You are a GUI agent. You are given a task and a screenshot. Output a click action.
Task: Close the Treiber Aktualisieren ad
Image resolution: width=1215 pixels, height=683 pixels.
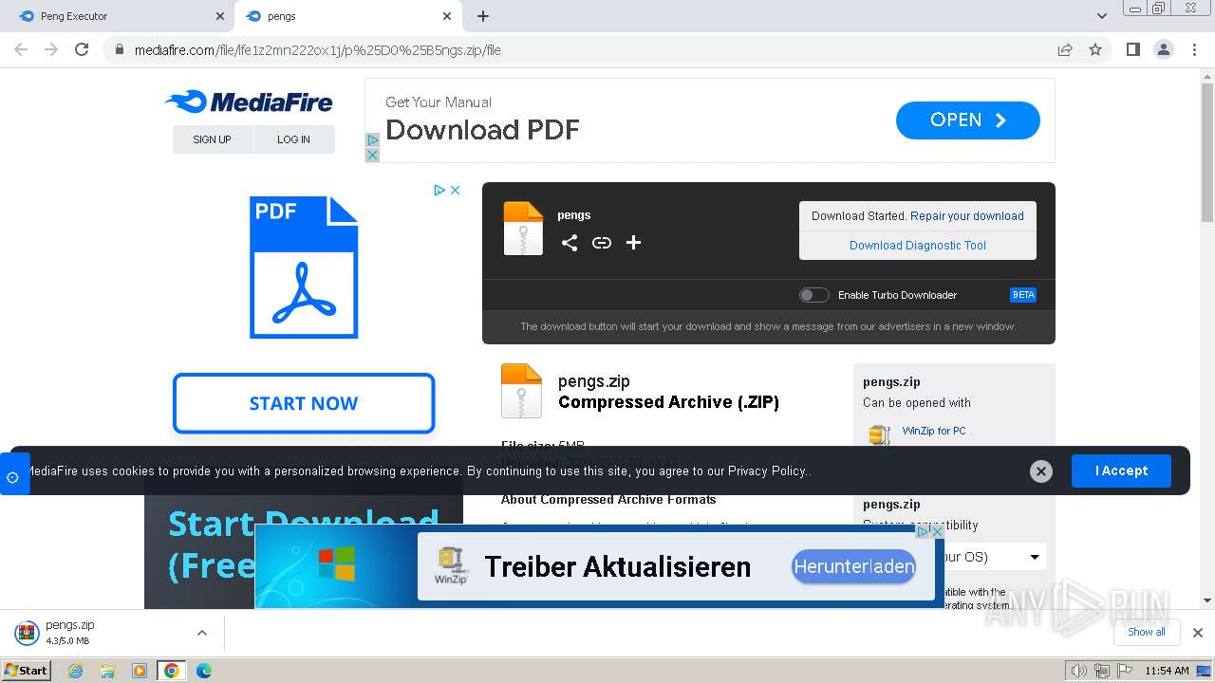click(x=938, y=531)
